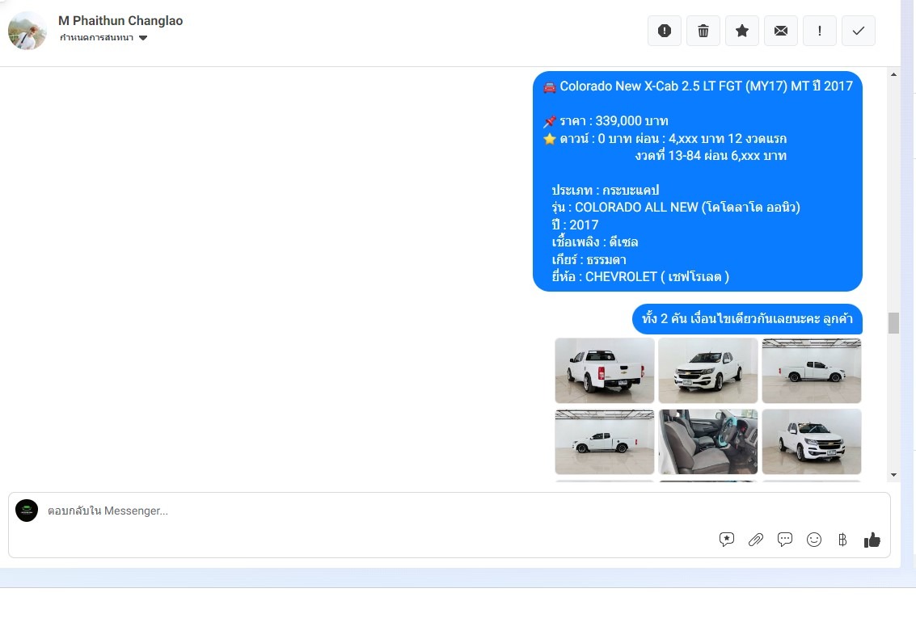The image size is (916, 622).
Task: Click the ปี : 2017 line
Action: click(575, 225)
